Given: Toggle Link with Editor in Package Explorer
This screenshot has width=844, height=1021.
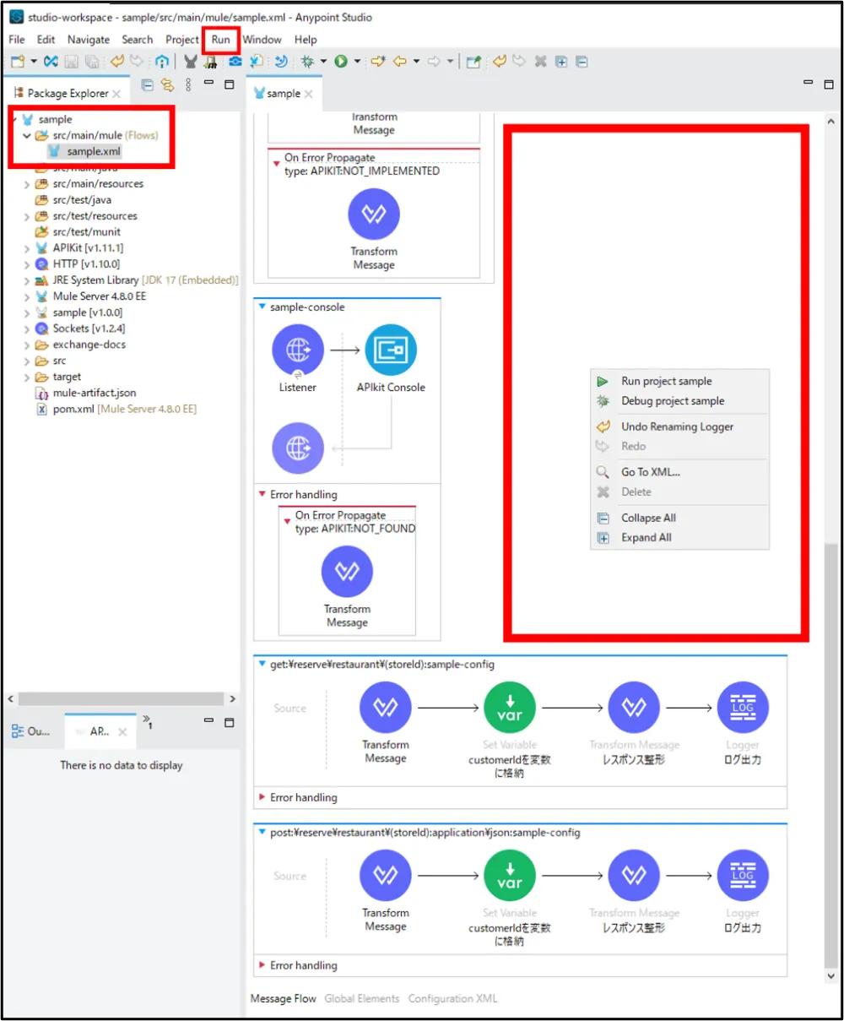Looking at the screenshot, I should click(167, 84).
